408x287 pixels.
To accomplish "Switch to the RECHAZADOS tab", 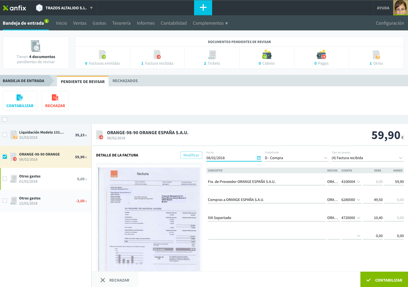I will click(x=125, y=81).
